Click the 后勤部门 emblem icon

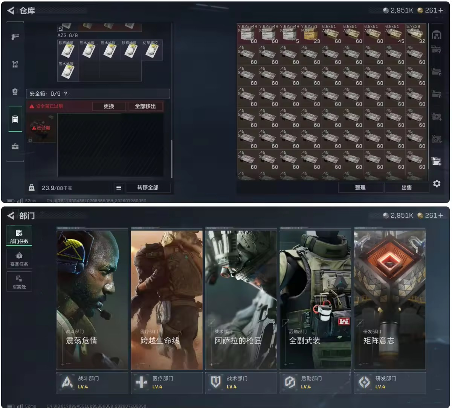(x=290, y=383)
